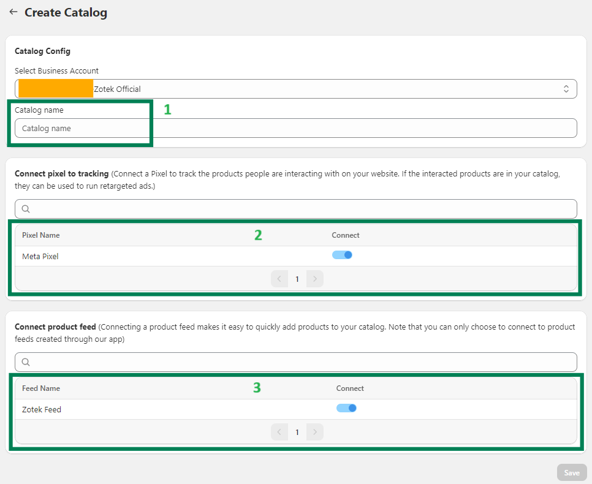Go to previous page in pixel table
The image size is (592, 484).
(x=279, y=279)
